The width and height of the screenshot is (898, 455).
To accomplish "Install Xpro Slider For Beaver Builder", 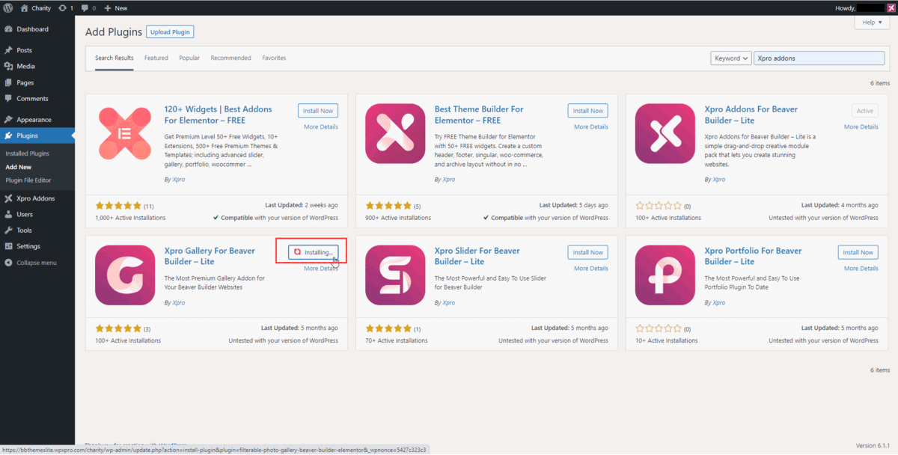I will pos(588,252).
